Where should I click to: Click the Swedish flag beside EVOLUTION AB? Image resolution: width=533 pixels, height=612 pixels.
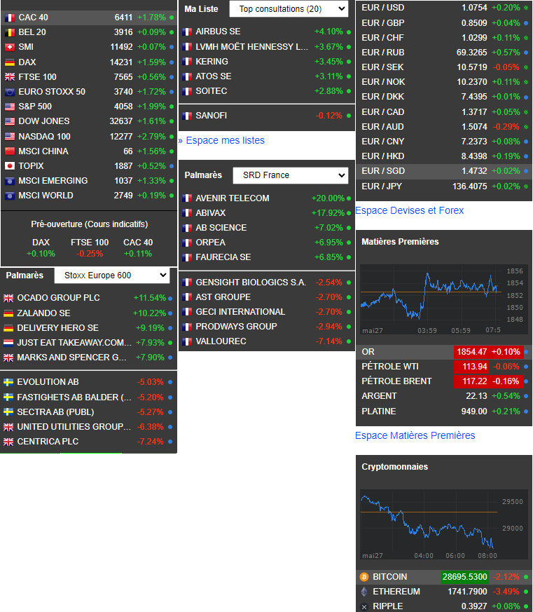tap(8, 383)
